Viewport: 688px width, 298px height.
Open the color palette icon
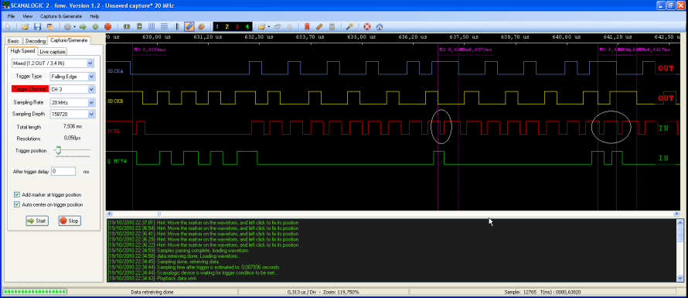tap(202, 27)
